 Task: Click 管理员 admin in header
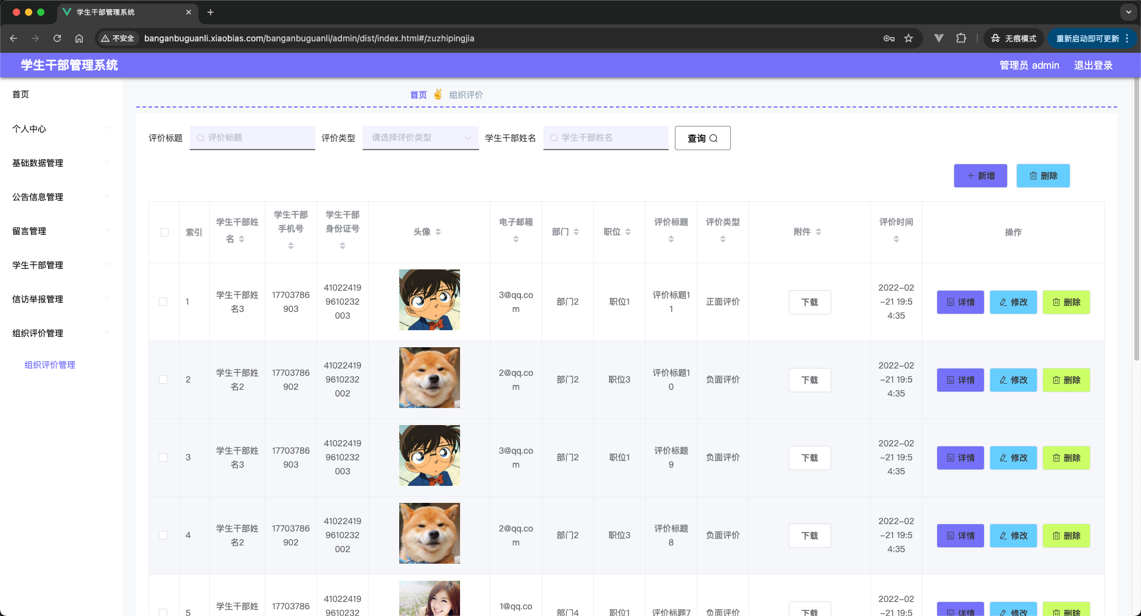(1030, 65)
